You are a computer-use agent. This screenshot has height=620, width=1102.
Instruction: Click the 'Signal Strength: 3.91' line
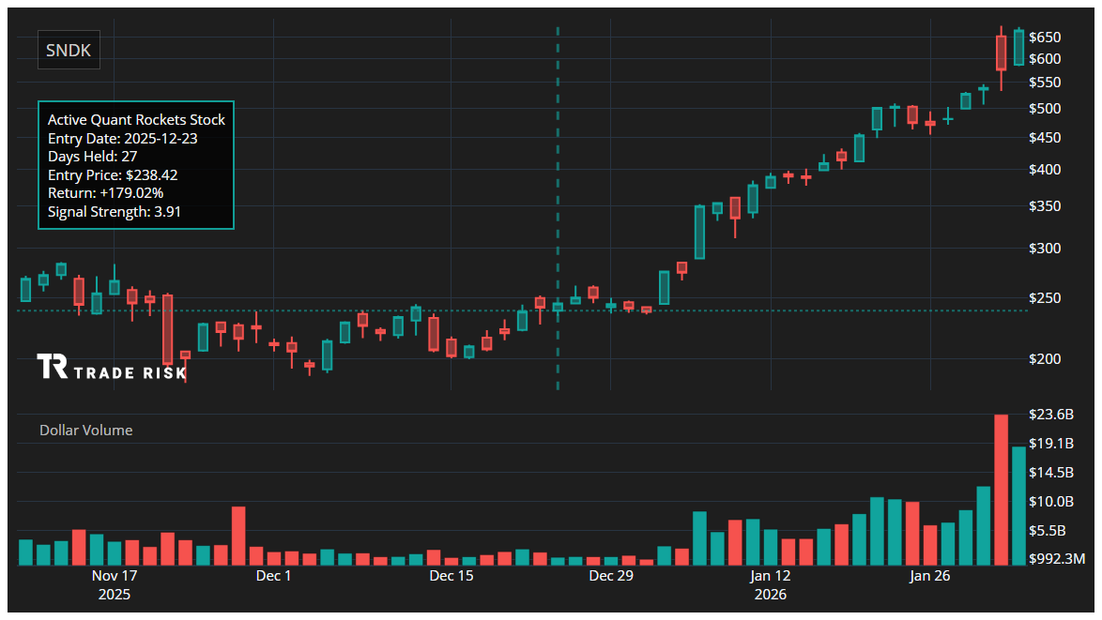click(x=114, y=211)
